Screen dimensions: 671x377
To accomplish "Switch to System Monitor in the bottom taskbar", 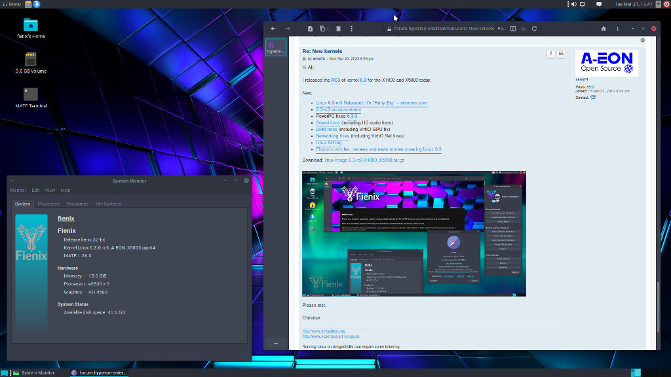I will [34, 372].
